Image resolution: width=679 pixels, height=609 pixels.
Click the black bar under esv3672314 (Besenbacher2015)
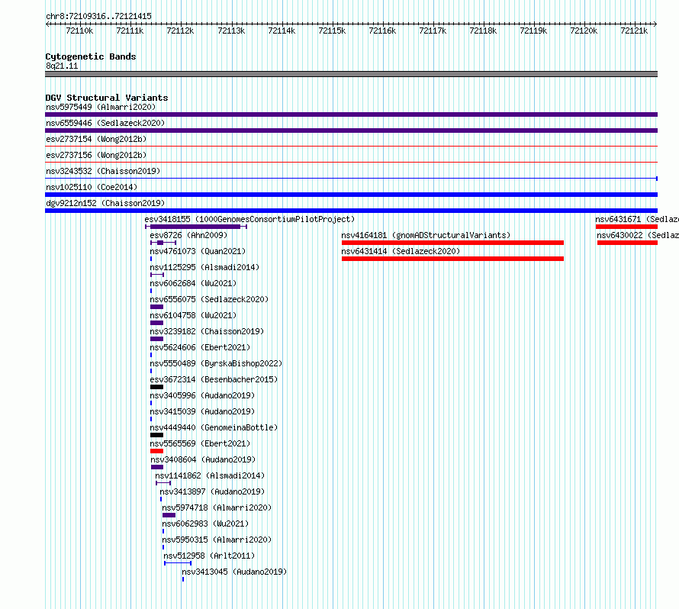click(x=156, y=387)
